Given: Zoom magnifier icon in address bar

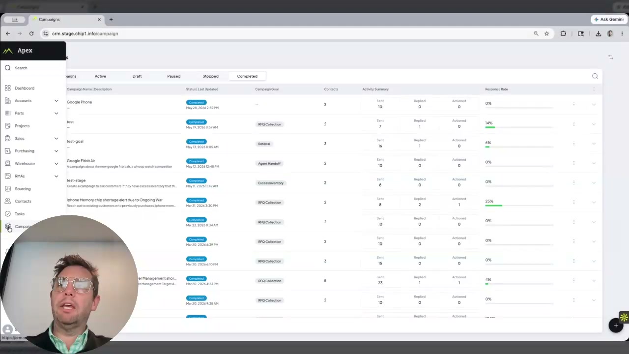Looking at the screenshot, I should pyautogui.click(x=536, y=33).
